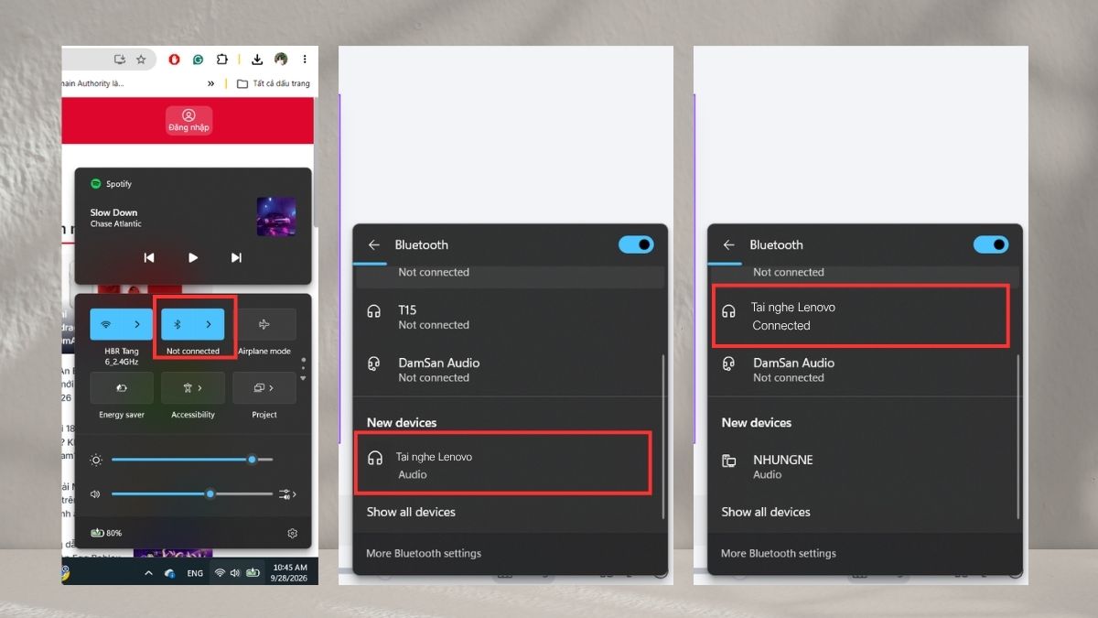
Task: Select DamSan Audio in panel with T15
Action: pos(508,370)
